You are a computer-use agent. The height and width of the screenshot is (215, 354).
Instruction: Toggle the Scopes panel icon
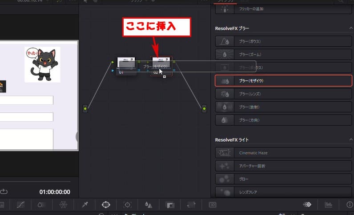328,205
